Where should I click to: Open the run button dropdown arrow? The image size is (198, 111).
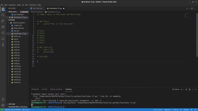(189, 8)
